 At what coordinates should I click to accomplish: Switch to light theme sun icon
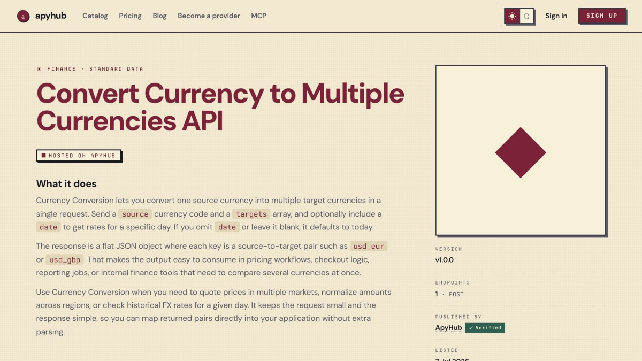[x=512, y=16]
